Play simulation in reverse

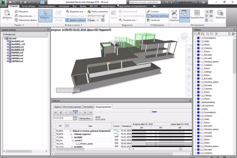coord(65,113)
